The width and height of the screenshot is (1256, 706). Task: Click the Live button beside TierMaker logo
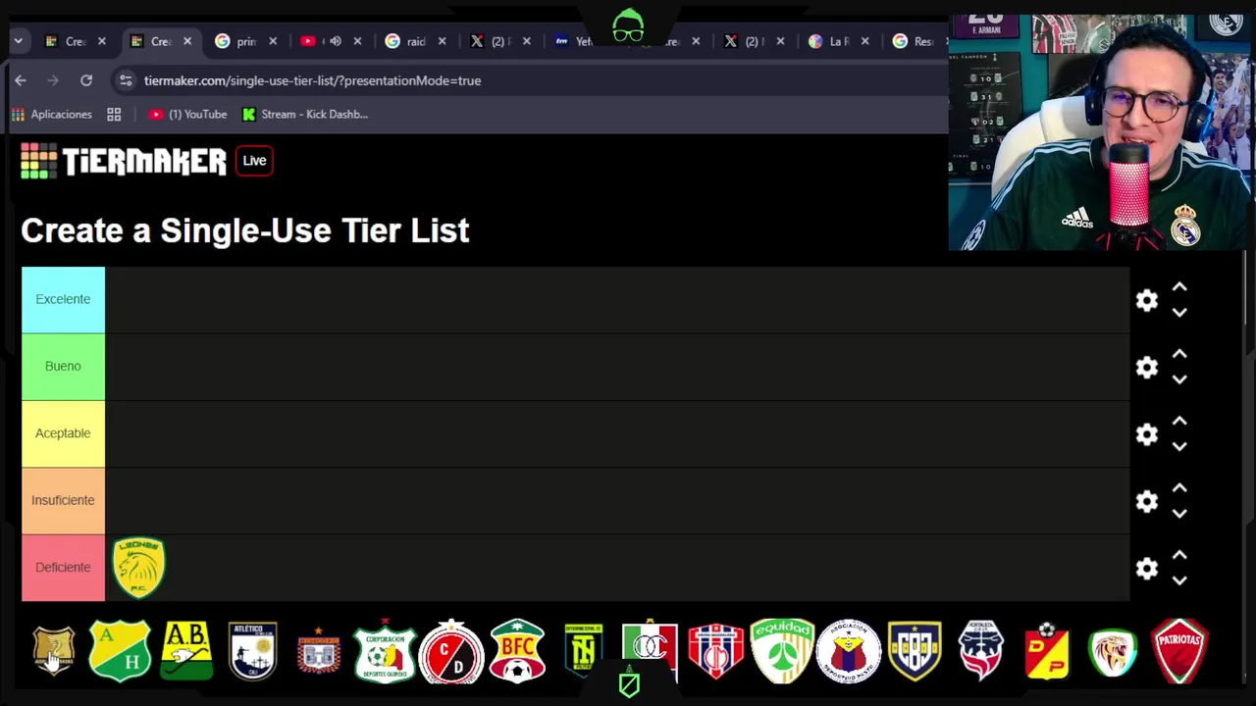click(x=254, y=161)
